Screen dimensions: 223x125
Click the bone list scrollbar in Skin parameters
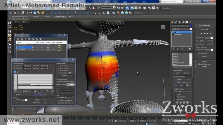[x=191, y=59]
